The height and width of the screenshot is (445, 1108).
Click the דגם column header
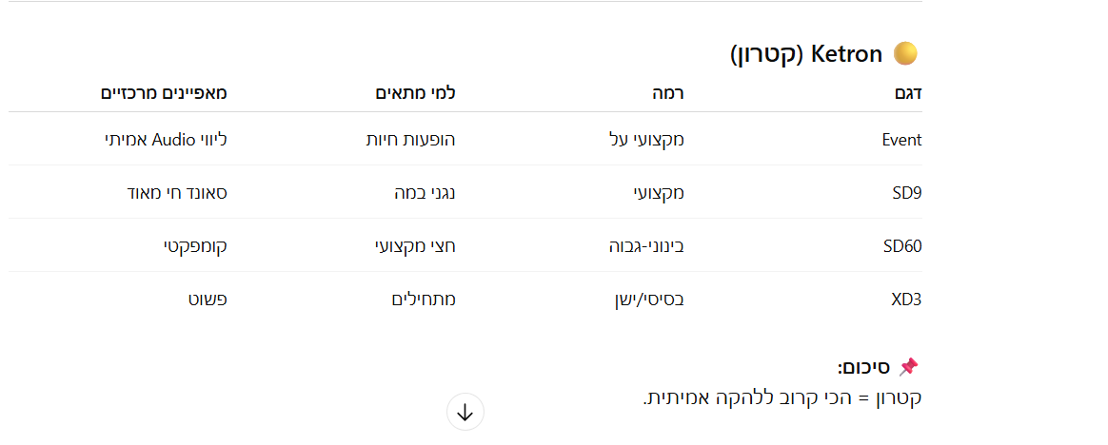click(911, 93)
